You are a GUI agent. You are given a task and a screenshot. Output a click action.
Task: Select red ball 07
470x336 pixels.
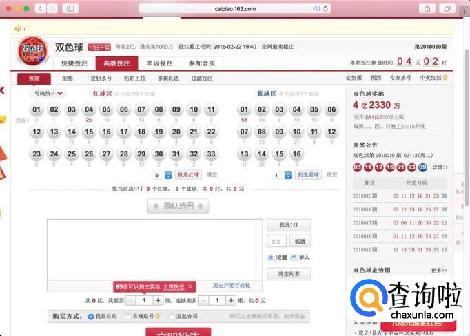141,109
